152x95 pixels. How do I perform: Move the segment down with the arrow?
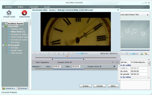(x=117, y=62)
